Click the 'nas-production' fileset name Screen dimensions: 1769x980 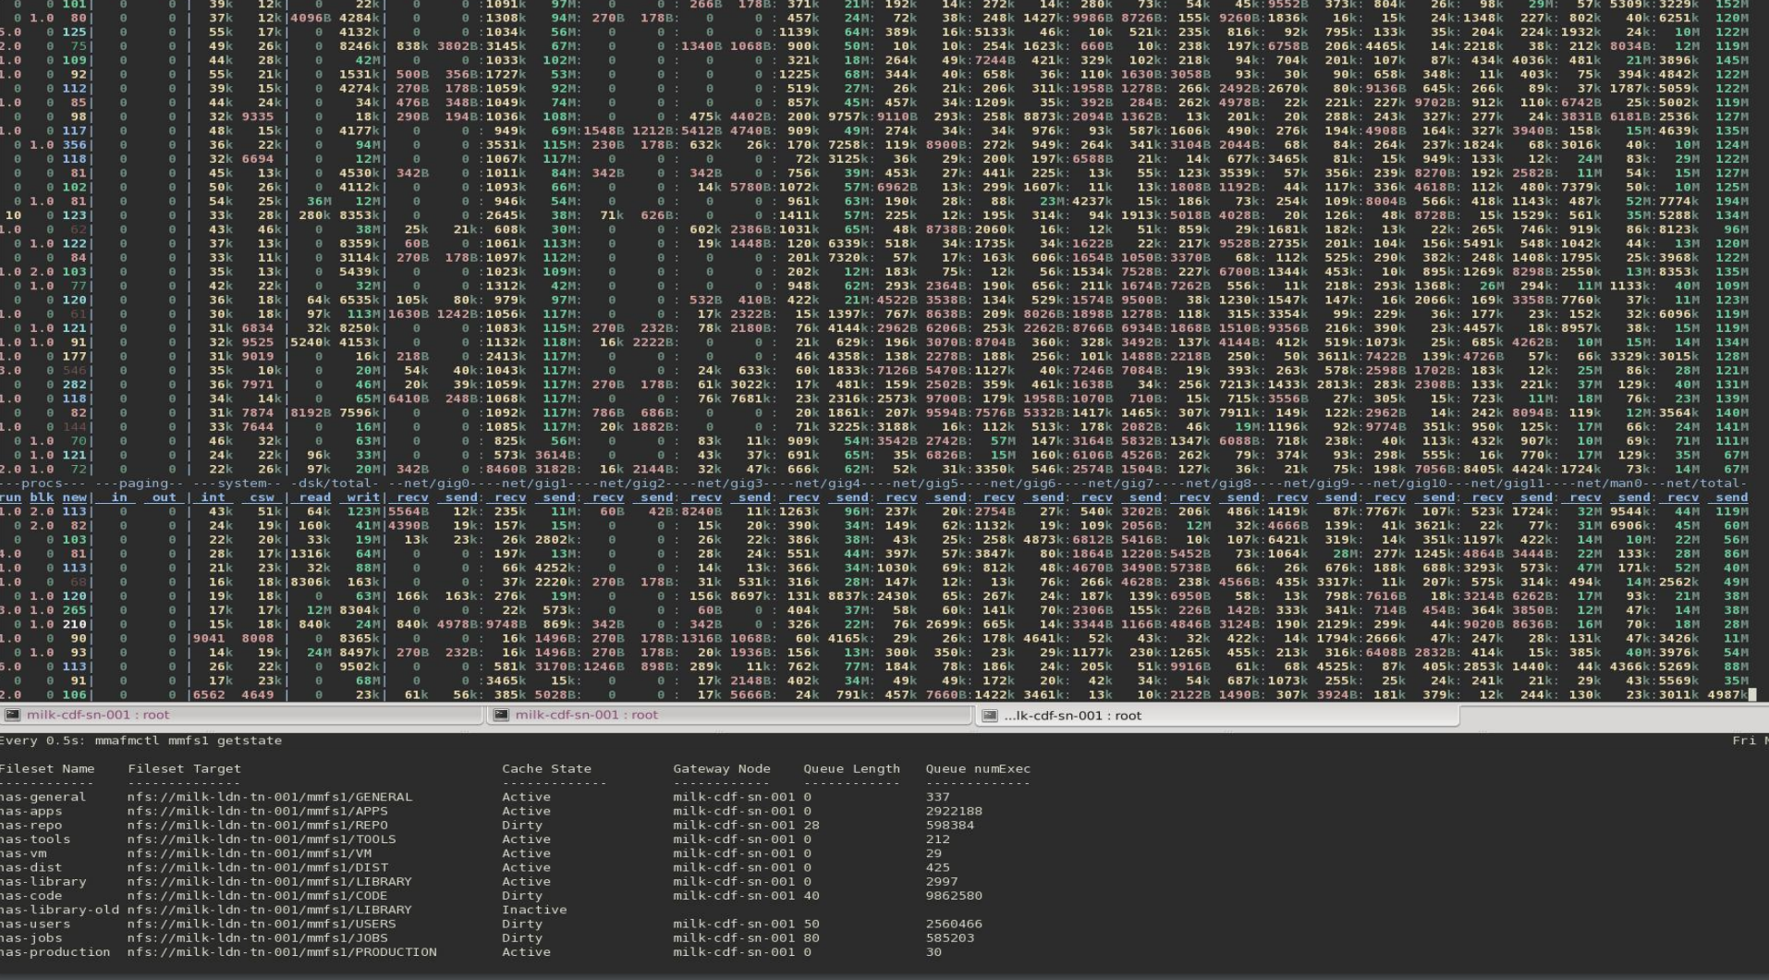pyautogui.click(x=55, y=952)
